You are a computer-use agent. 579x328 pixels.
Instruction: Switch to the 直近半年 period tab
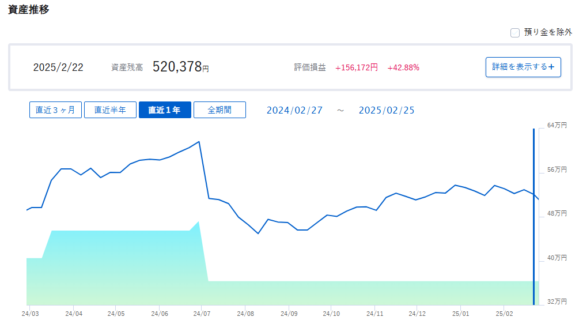[110, 110]
